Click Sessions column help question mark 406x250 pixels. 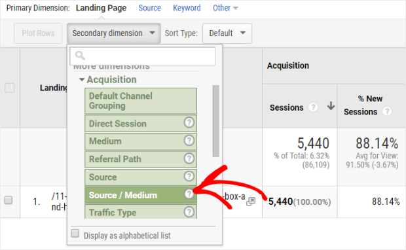(313, 107)
